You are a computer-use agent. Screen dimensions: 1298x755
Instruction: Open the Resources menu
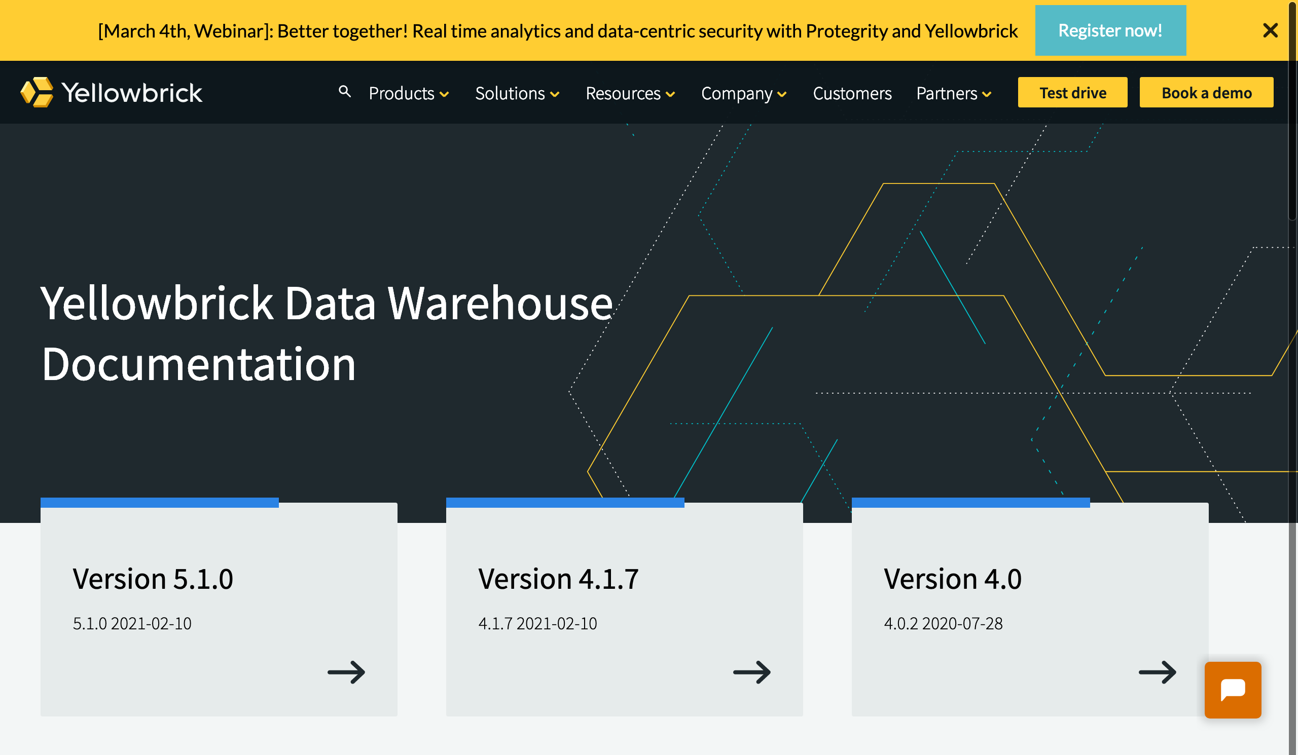623,93
